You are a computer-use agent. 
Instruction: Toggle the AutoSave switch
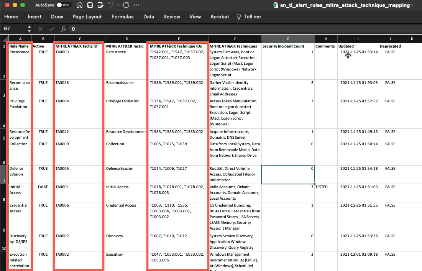pyautogui.click(x=64, y=5)
